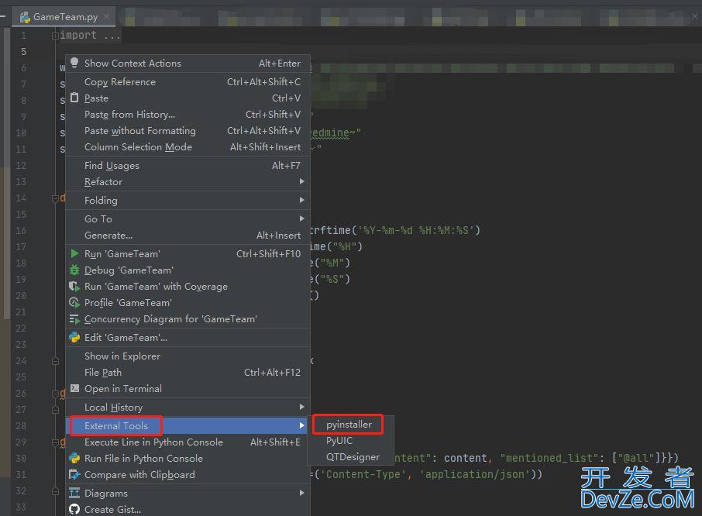The height and width of the screenshot is (516, 702).
Task: Launch QTDesigner external tool
Action: 350,457
